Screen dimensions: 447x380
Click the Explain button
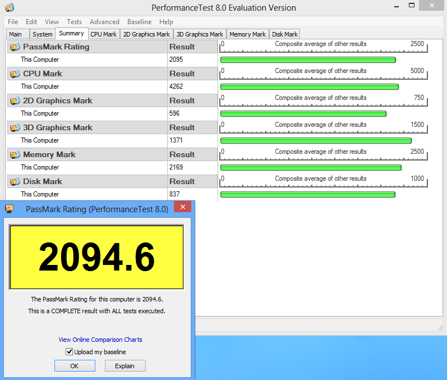[125, 366]
